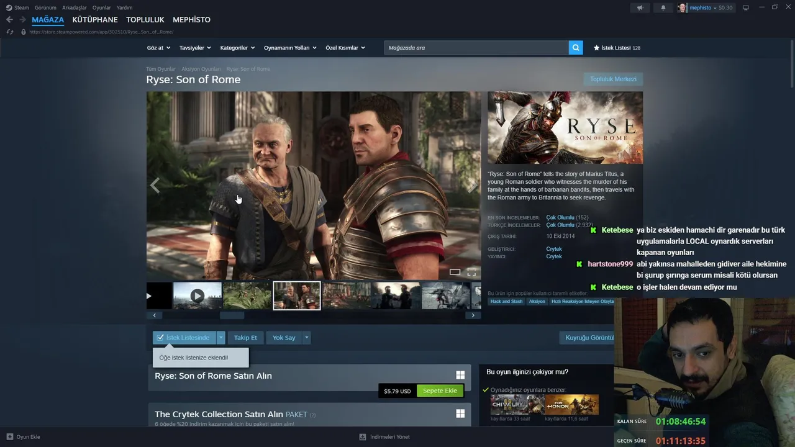The width and height of the screenshot is (795, 447).
Task: Open the Özel Kısımlar dropdown
Action: point(345,47)
